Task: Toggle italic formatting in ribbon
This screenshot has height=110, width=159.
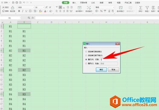Action: pyautogui.click(x=23, y=11)
